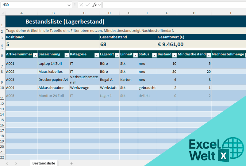Select cell 'Monitor 24 Zoll'
The image size is (246, 166).
tap(53, 95)
